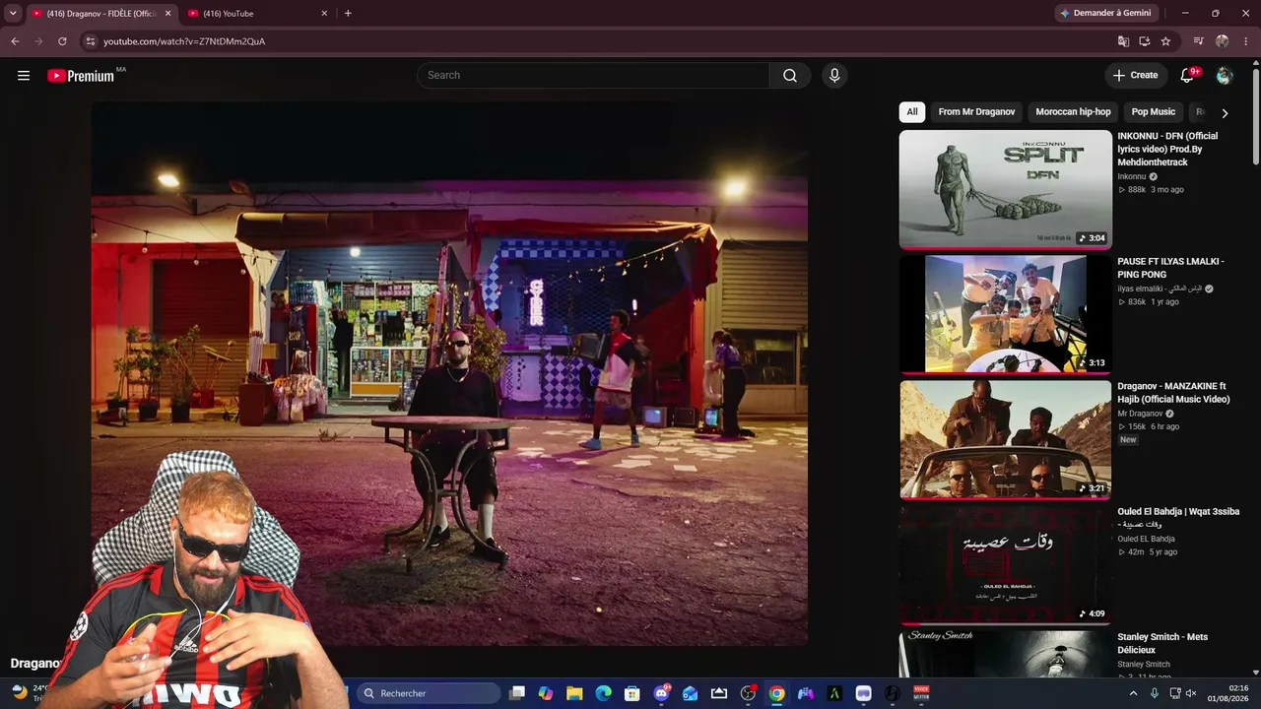Bookmark this tab with star icon

pos(1165,41)
